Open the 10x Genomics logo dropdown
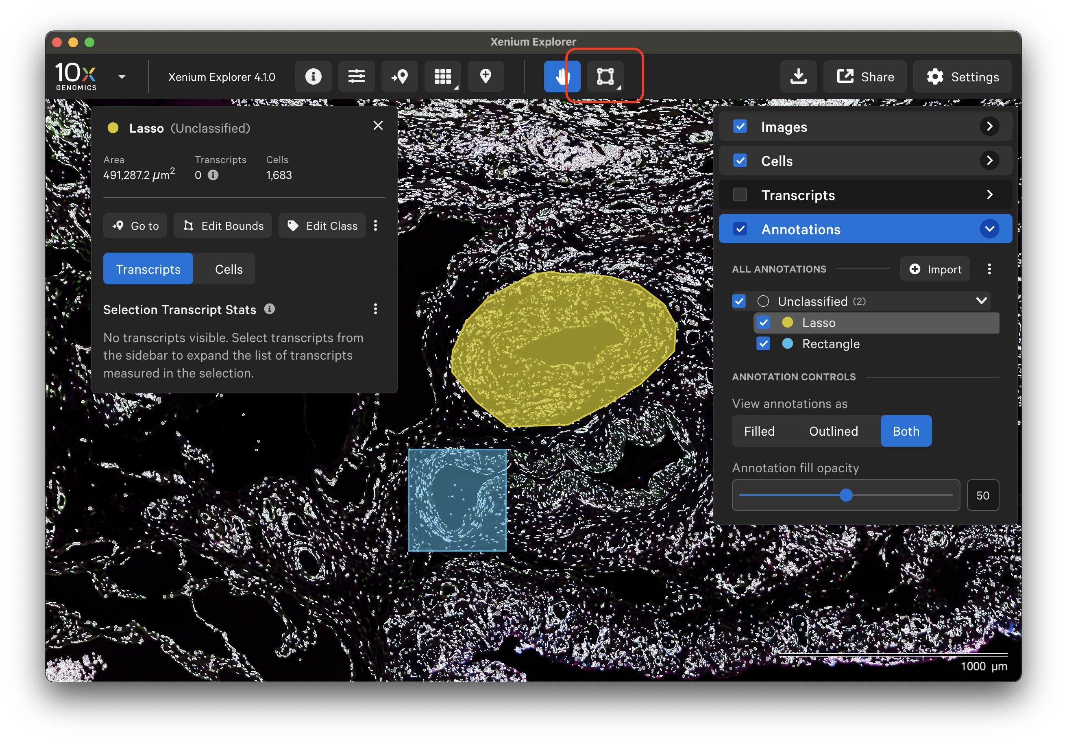1067x742 pixels. tap(122, 77)
